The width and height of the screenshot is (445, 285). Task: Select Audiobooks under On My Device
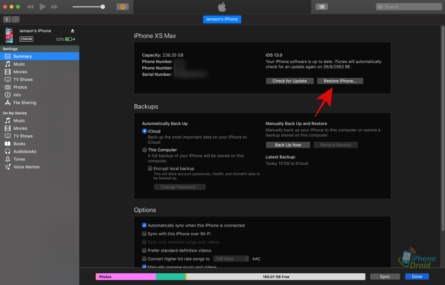[24, 151]
